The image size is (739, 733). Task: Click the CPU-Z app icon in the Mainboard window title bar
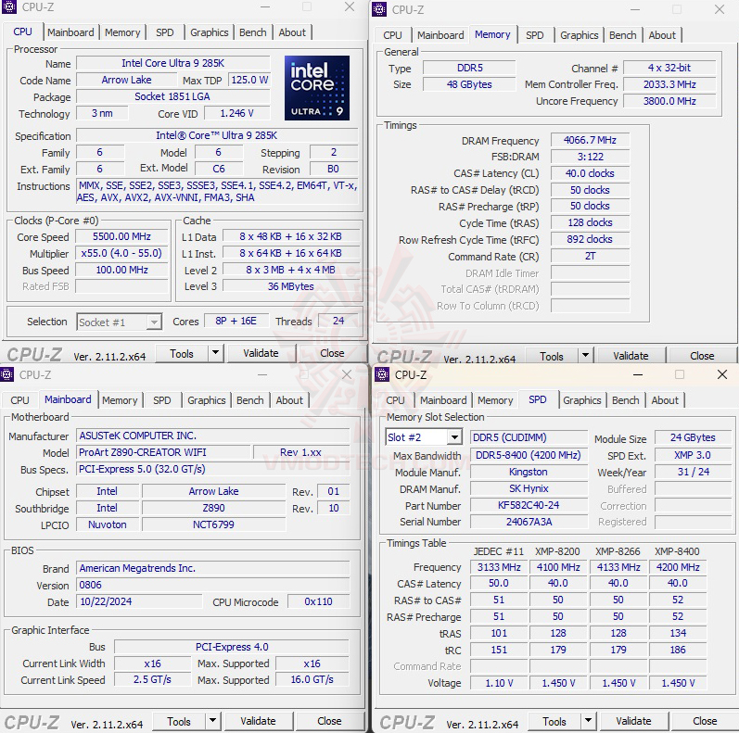(x=6, y=375)
